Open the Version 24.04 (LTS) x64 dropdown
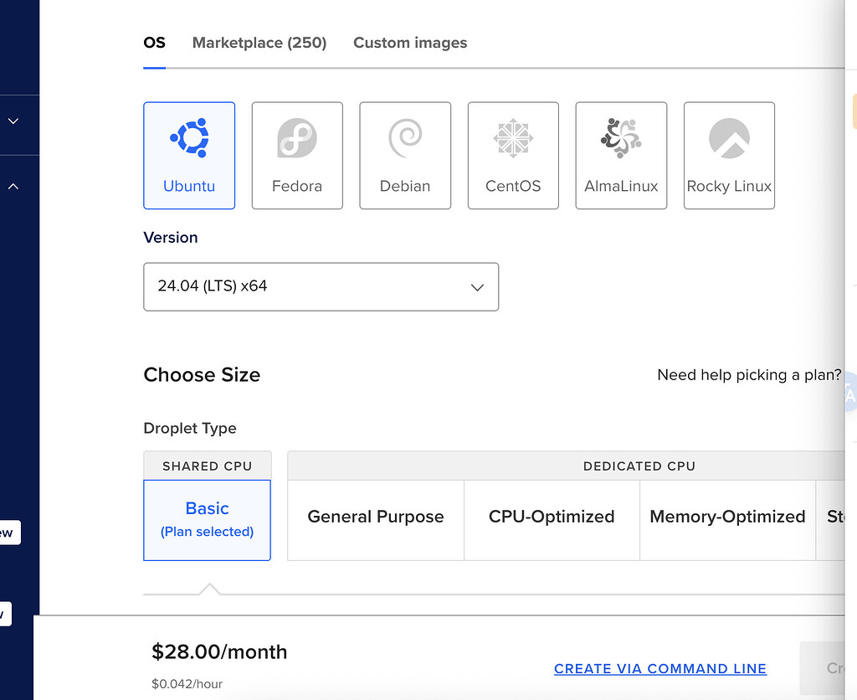The width and height of the screenshot is (857, 700). 321,286
